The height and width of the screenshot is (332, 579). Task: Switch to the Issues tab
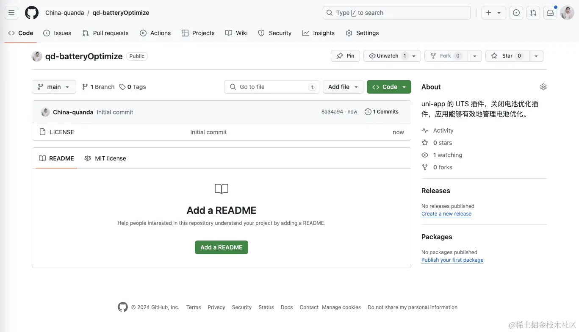click(x=58, y=33)
